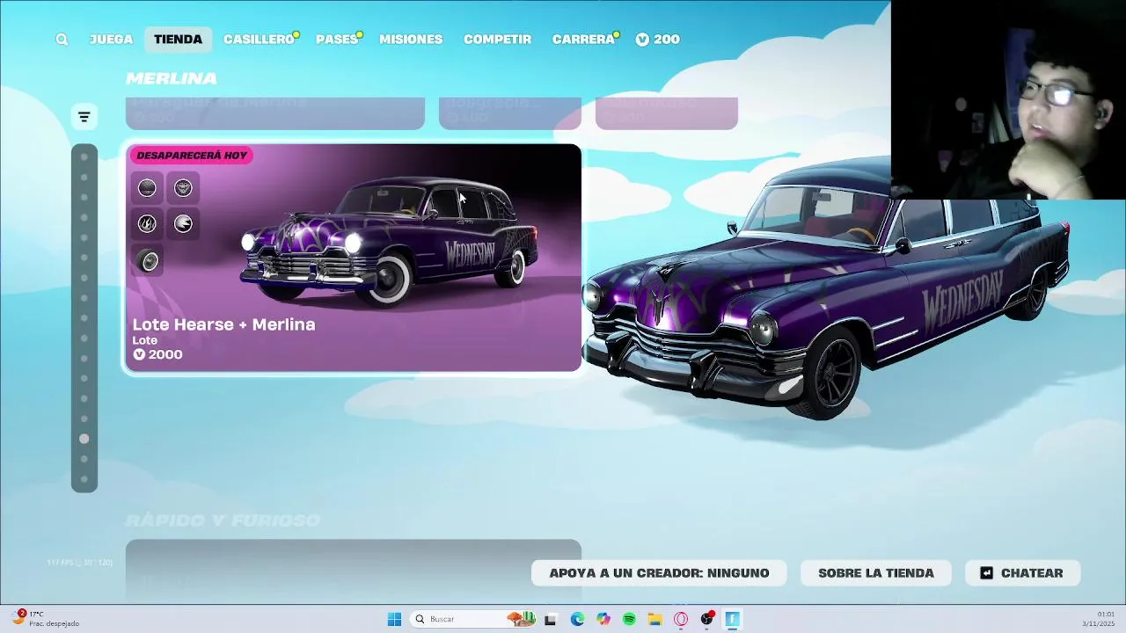Switch to the COMPETIR tab
The height and width of the screenshot is (633, 1126).
pos(497,40)
